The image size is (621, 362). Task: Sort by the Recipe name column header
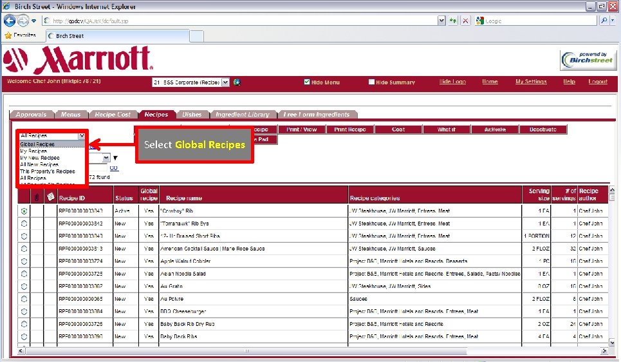184,198
